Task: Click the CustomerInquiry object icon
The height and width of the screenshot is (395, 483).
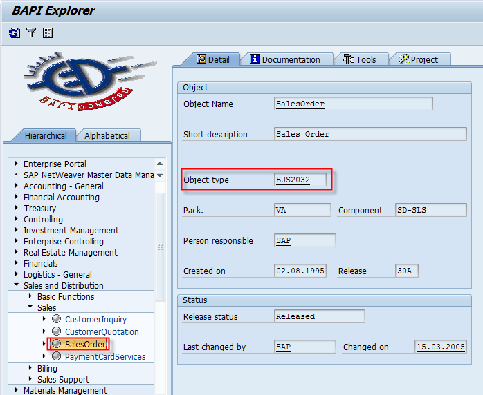Action: tap(56, 319)
